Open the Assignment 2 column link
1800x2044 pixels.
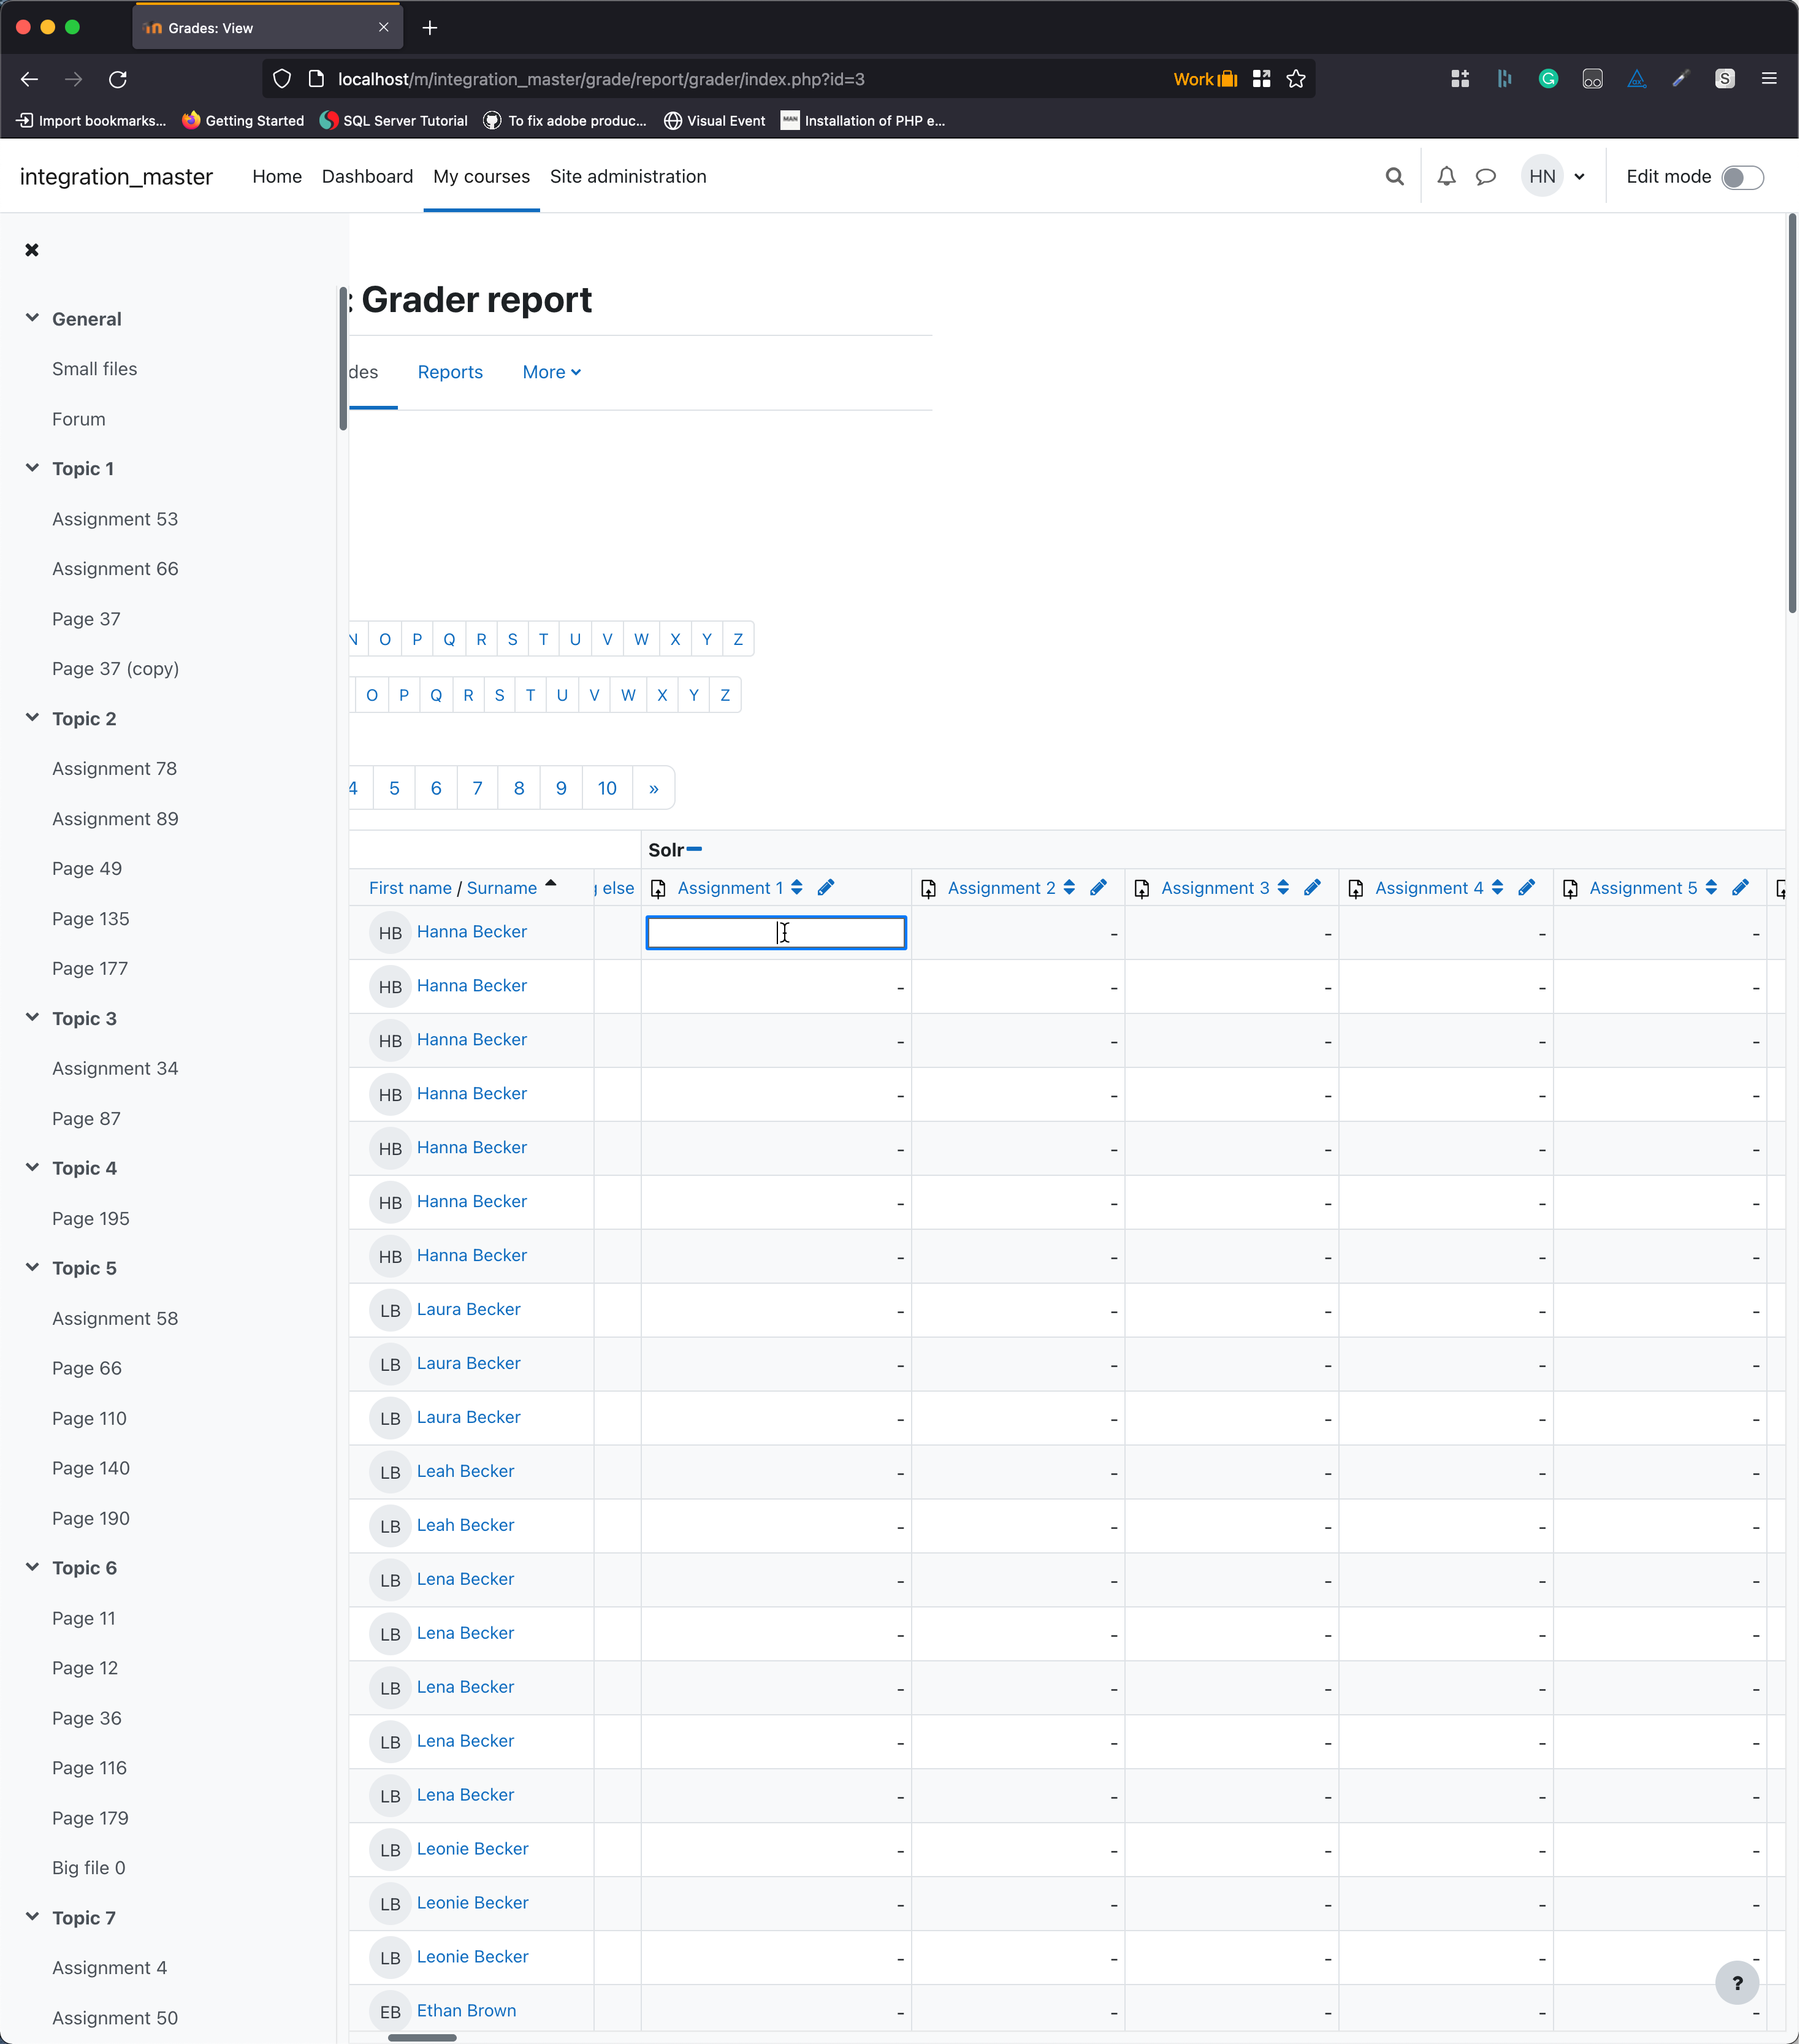click(x=1002, y=888)
